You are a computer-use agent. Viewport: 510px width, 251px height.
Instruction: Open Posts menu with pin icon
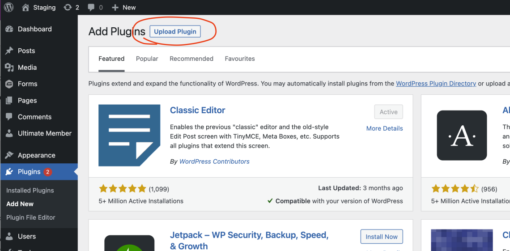26,51
